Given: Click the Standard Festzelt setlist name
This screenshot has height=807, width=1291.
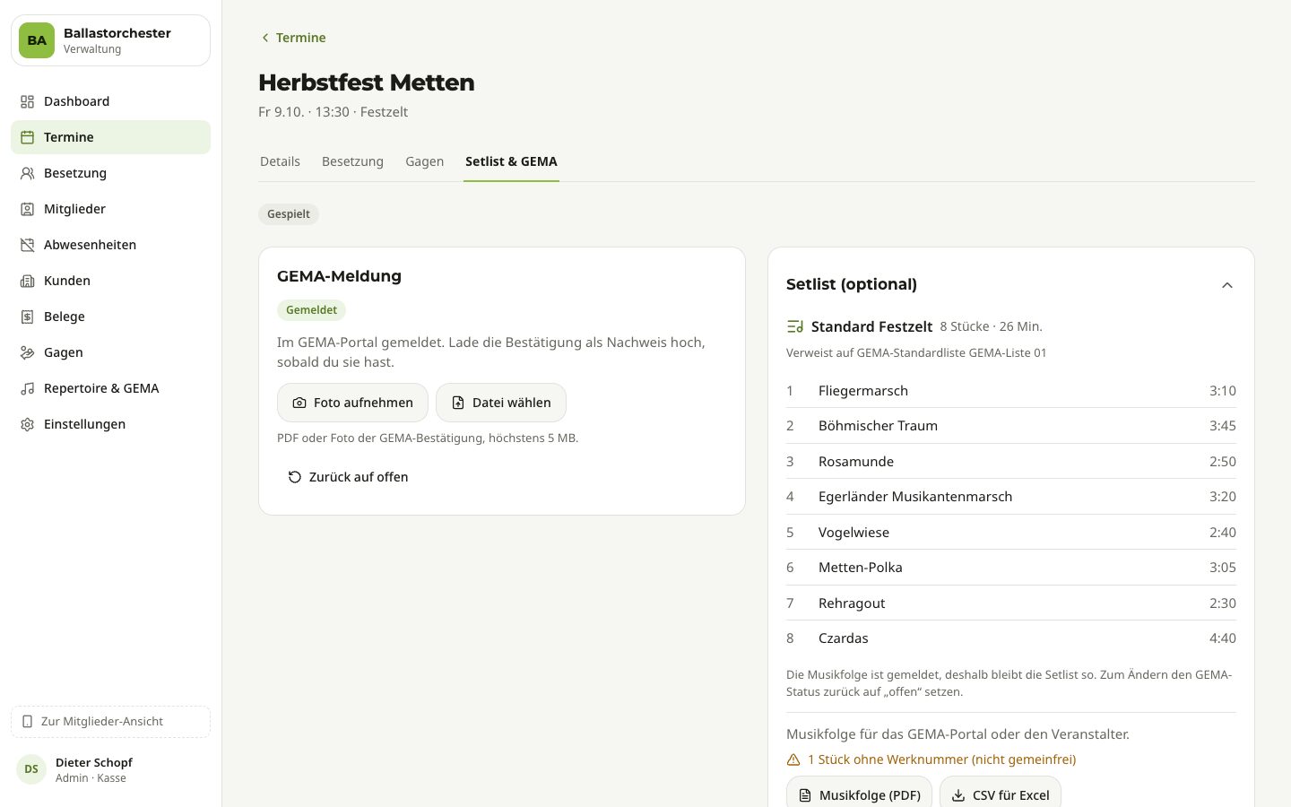Looking at the screenshot, I should (871, 326).
